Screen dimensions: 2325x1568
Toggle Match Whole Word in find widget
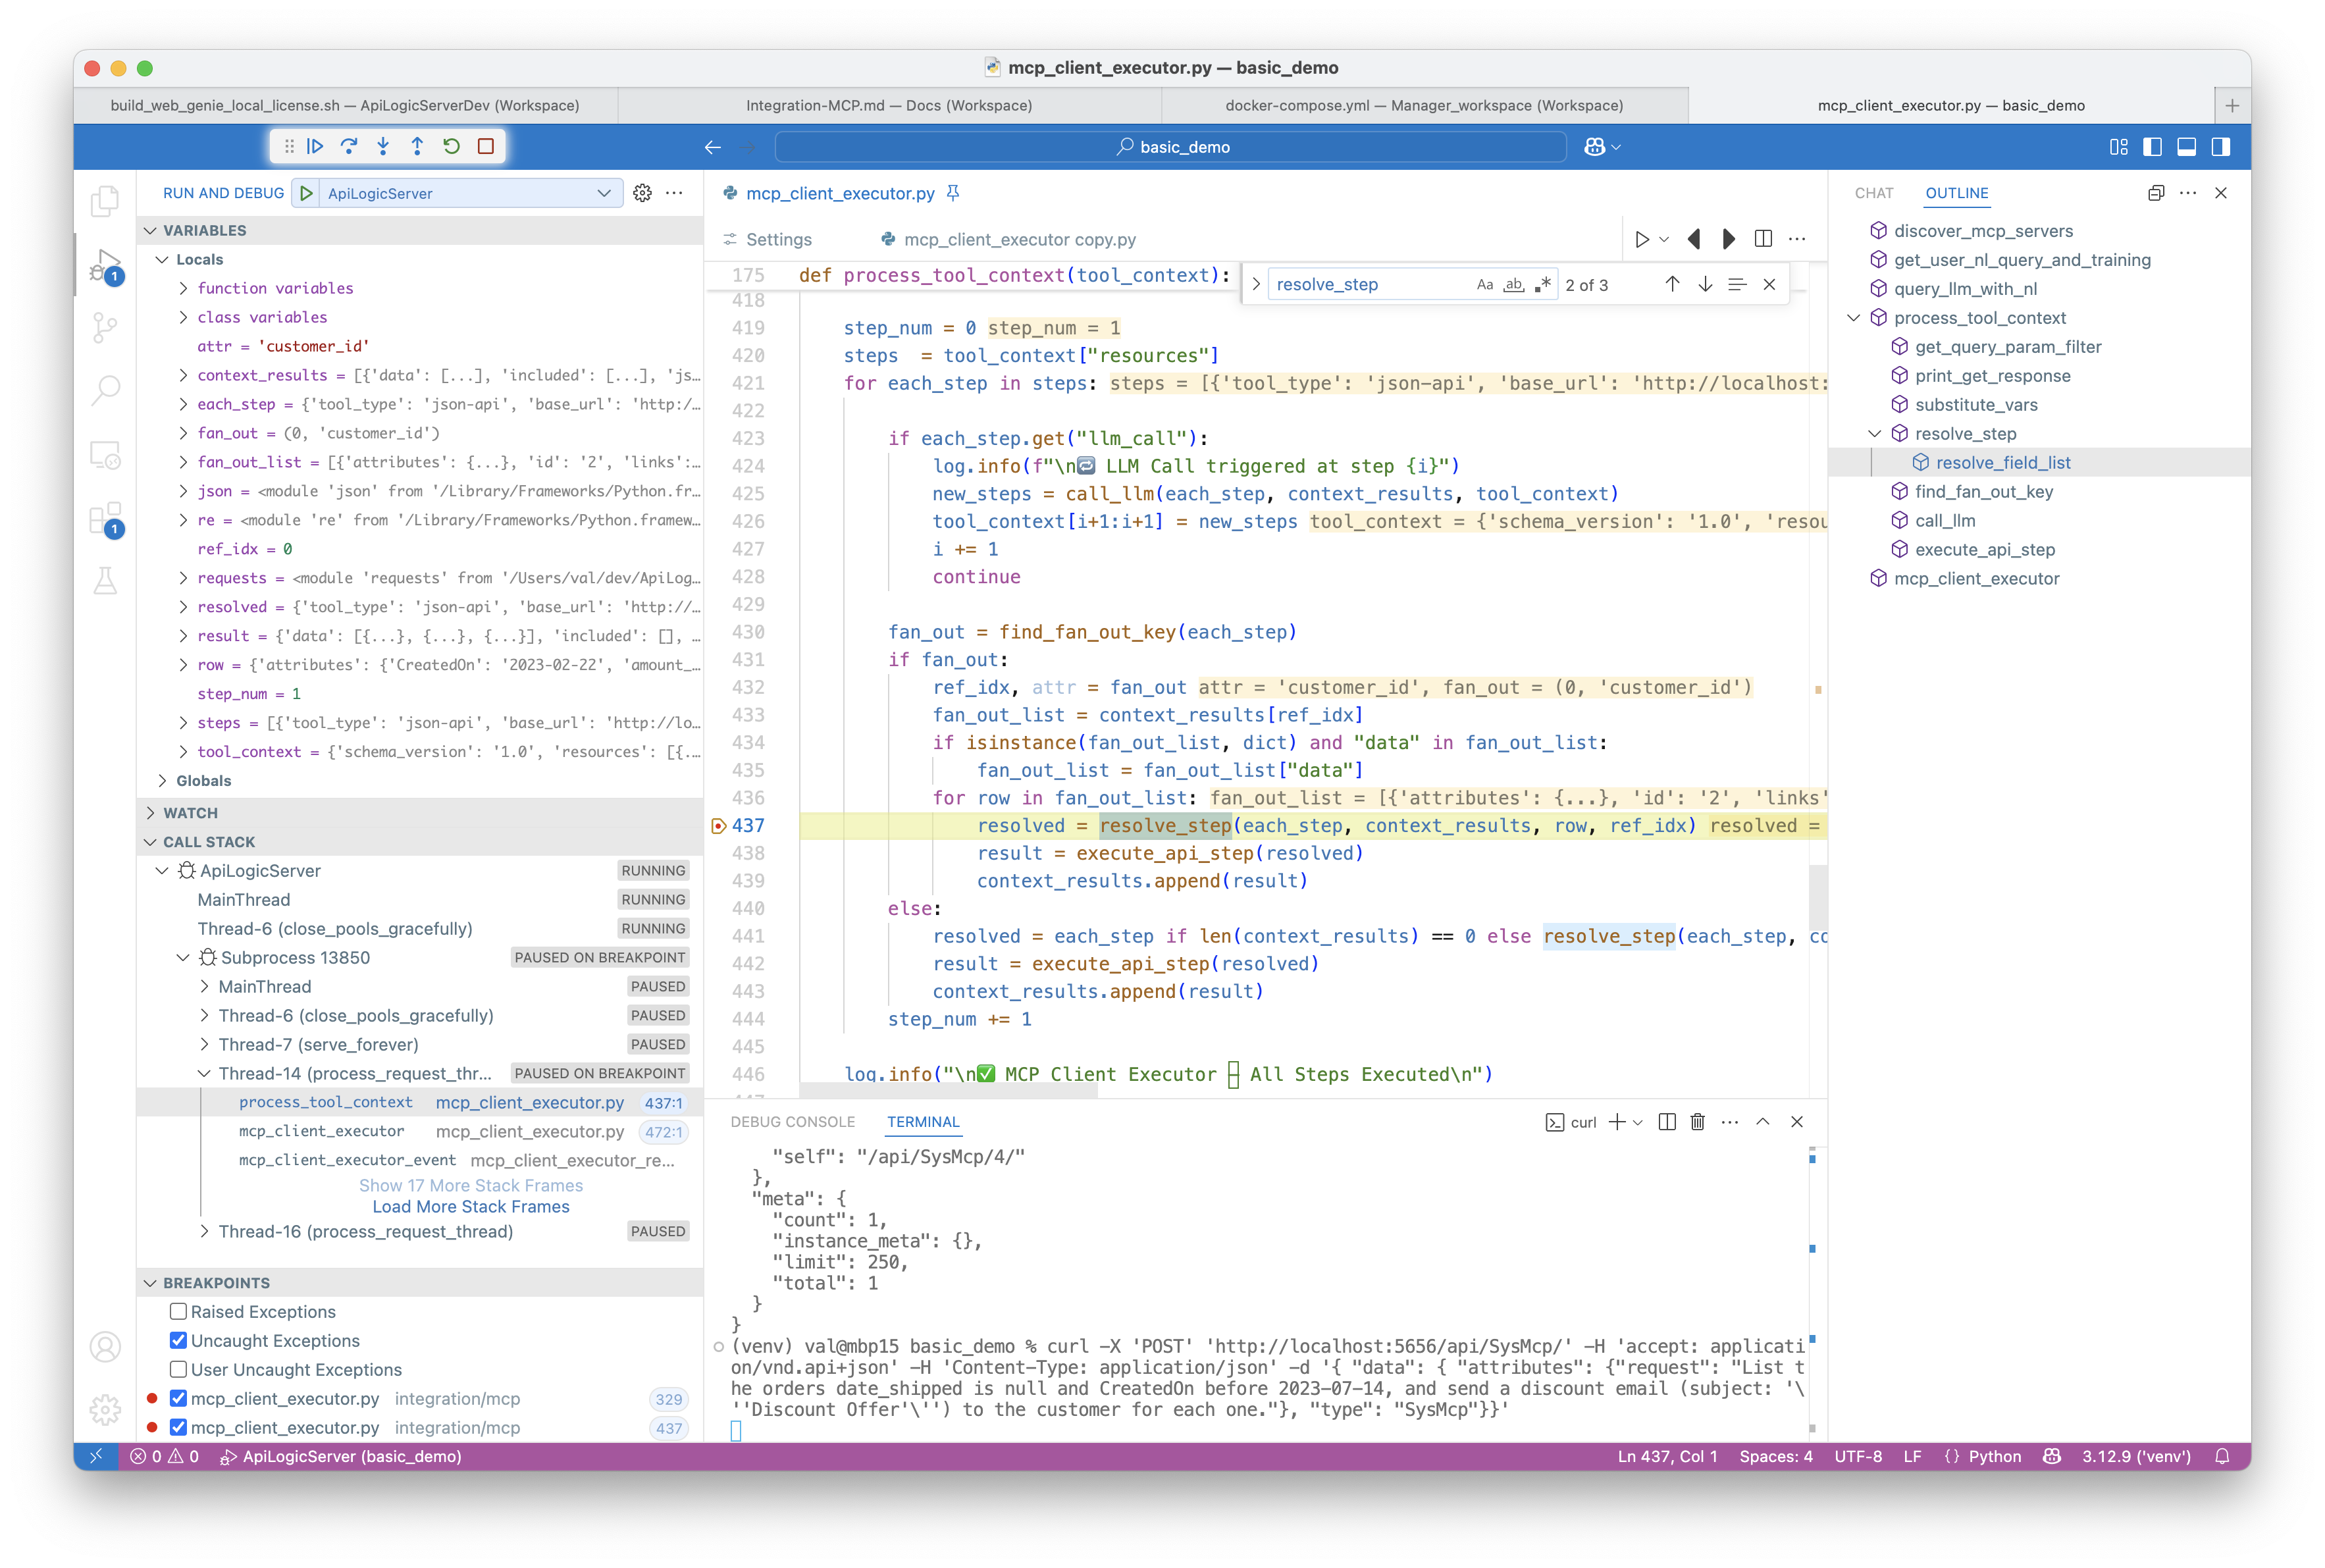1514,284
